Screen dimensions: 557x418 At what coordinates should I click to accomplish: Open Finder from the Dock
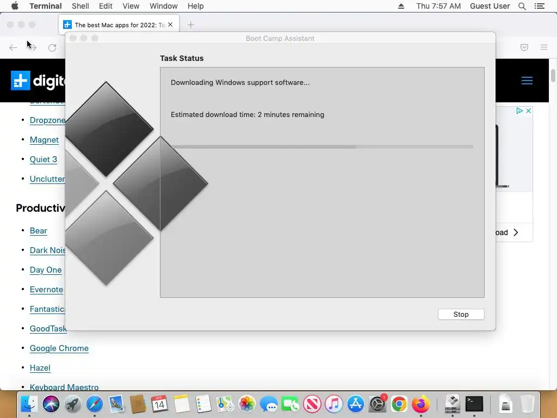pos(29,404)
